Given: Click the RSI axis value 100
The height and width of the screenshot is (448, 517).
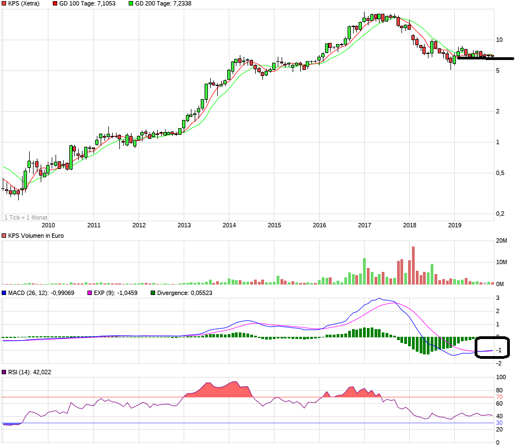Looking at the screenshot, I should (x=501, y=378).
